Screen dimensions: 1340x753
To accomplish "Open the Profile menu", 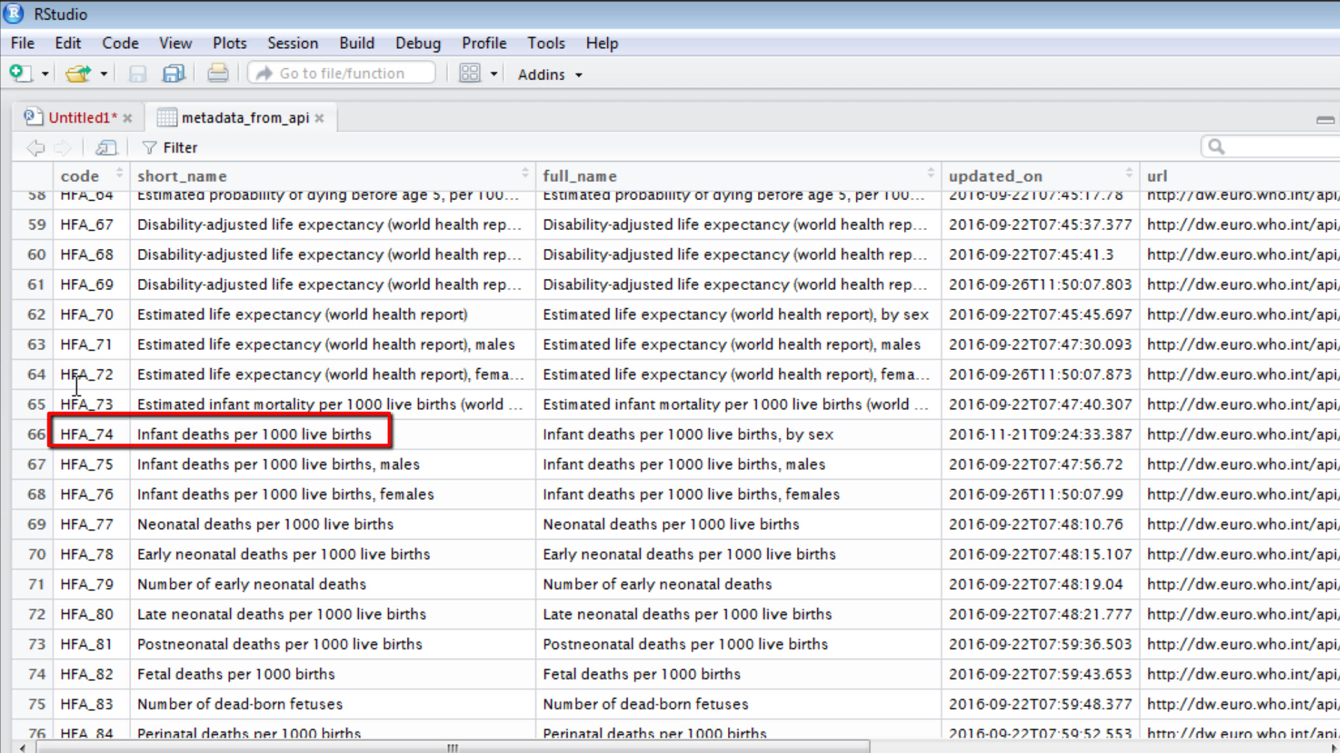I will pyautogui.click(x=484, y=43).
